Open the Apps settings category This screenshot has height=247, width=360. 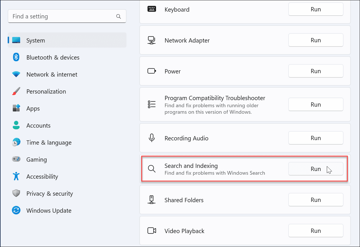click(x=33, y=109)
